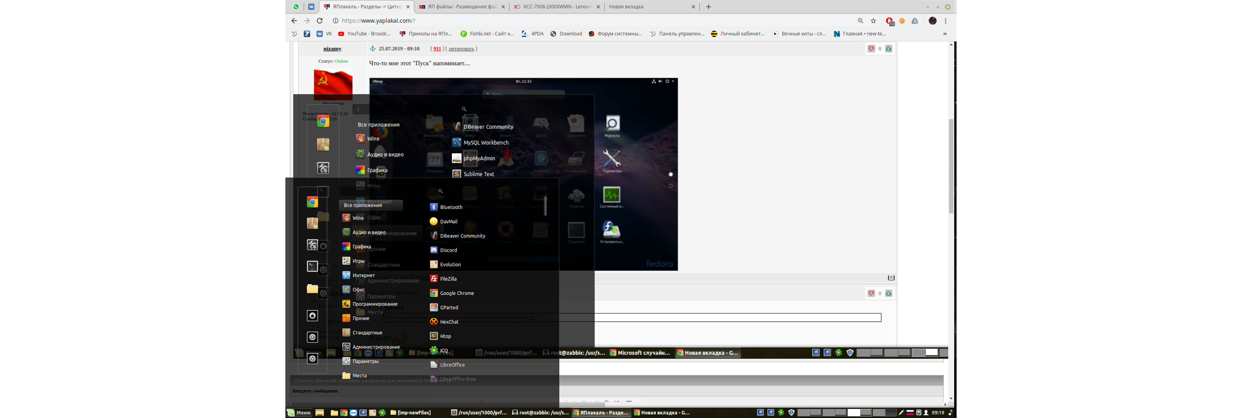Open a new browser tab with plus button
Viewport: 1242px width, 418px height.
708,7
